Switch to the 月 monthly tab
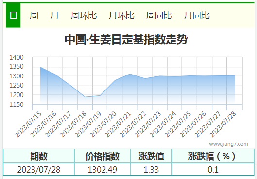The height and width of the screenshot is (179, 257). tap(54, 15)
